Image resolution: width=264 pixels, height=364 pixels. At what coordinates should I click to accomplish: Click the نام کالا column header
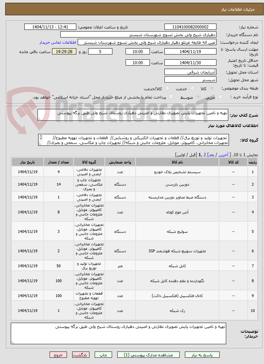(177, 162)
